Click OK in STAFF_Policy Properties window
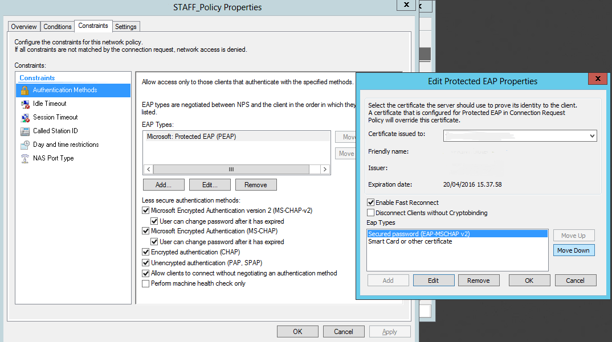The width and height of the screenshot is (612, 342). [x=298, y=331]
